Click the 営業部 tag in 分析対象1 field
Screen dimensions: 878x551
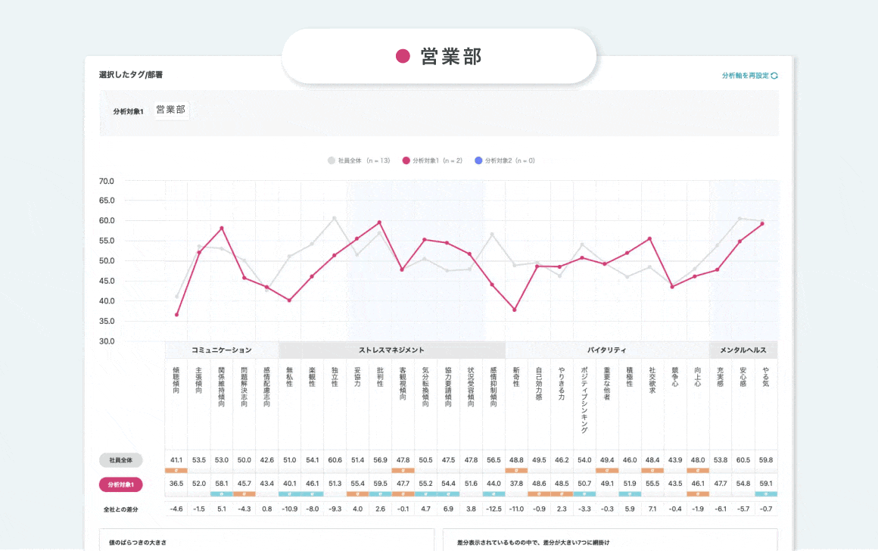(x=171, y=110)
